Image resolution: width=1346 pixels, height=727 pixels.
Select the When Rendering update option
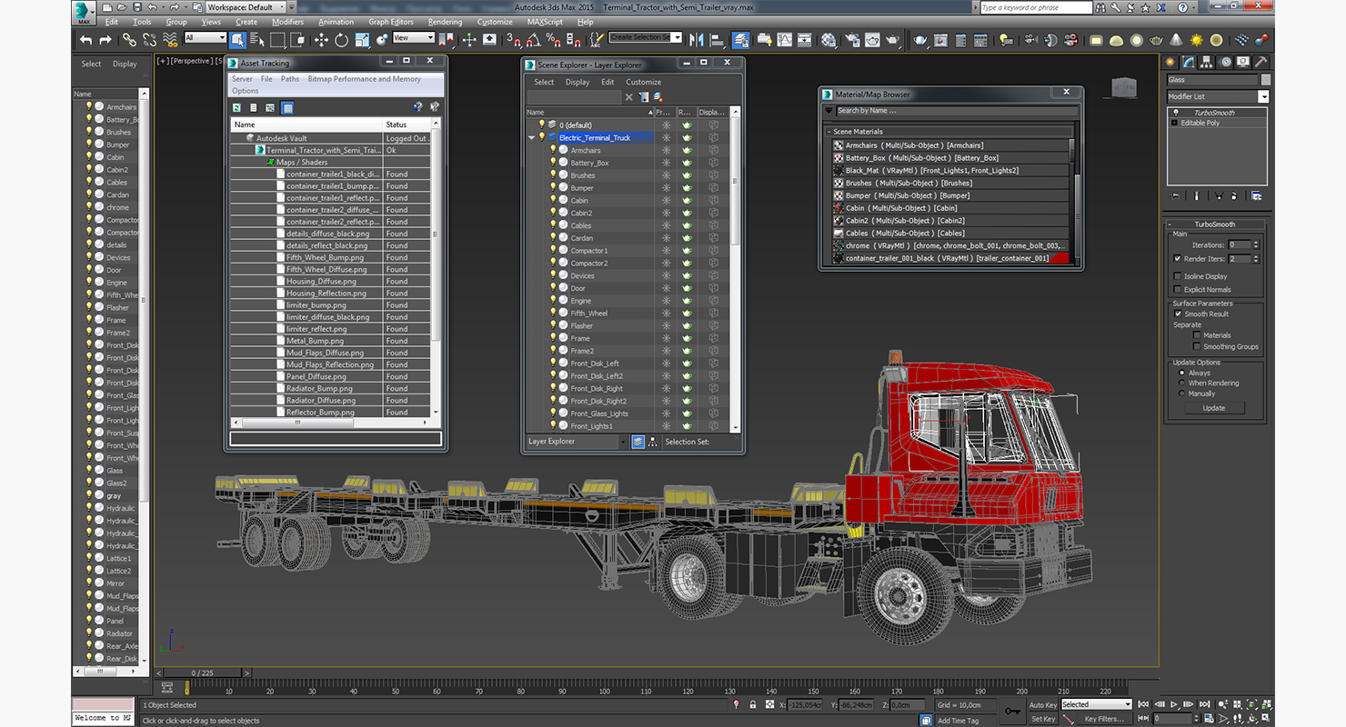(1181, 383)
